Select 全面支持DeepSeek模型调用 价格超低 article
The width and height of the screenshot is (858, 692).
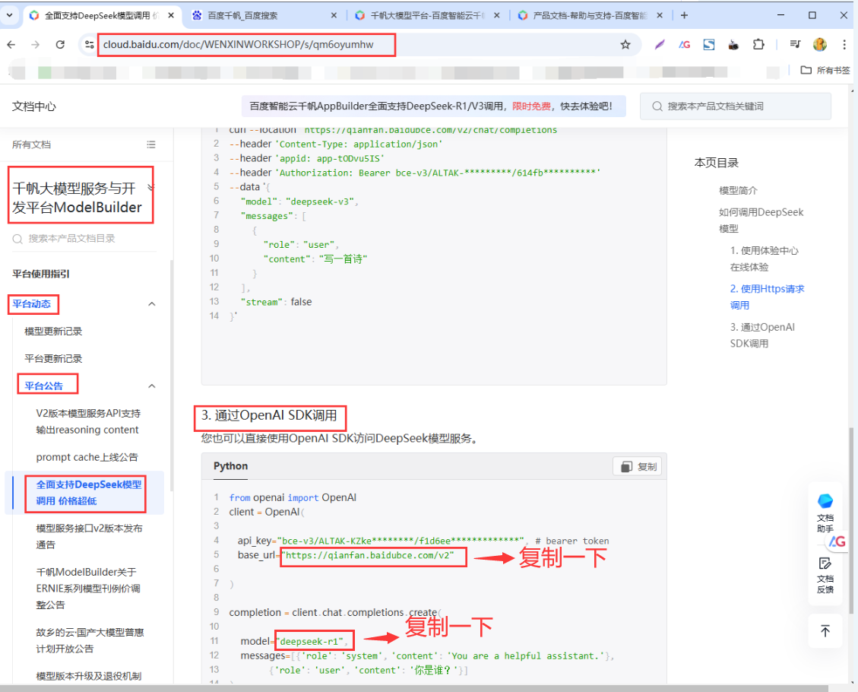[x=89, y=493]
